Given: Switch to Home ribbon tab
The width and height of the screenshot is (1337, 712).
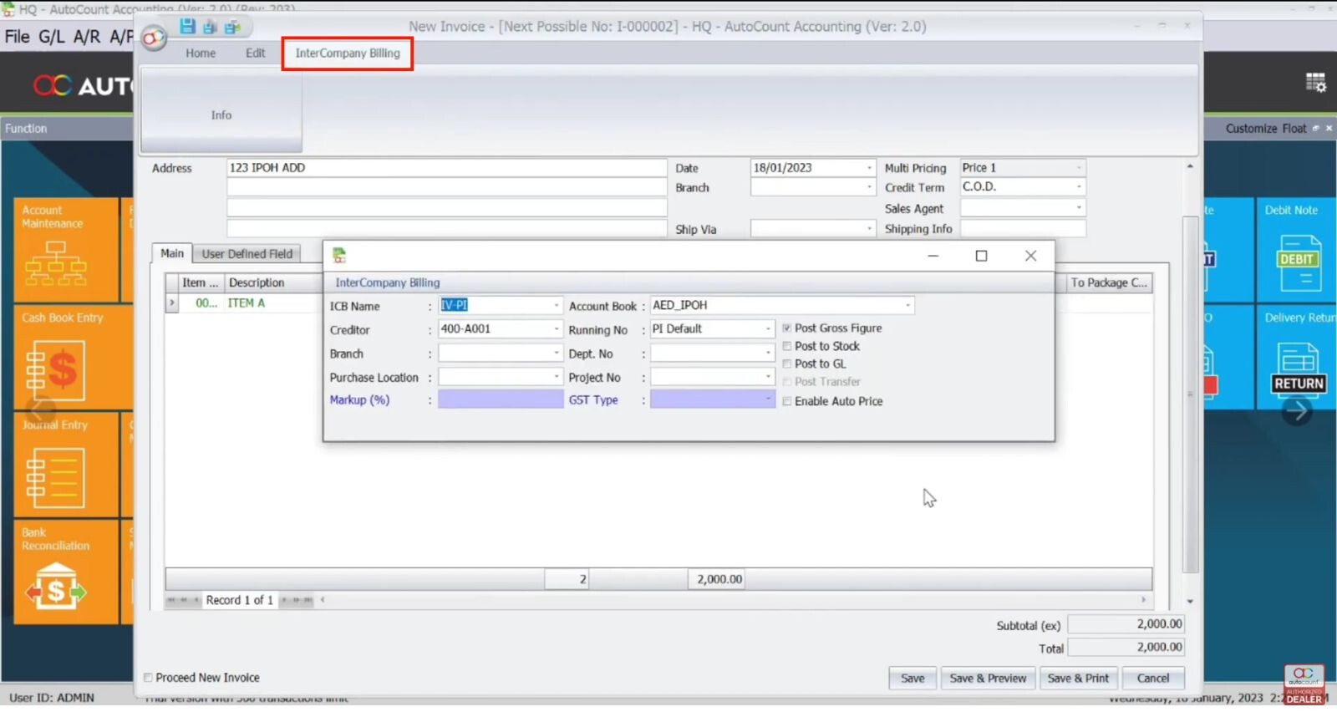Looking at the screenshot, I should (x=201, y=53).
